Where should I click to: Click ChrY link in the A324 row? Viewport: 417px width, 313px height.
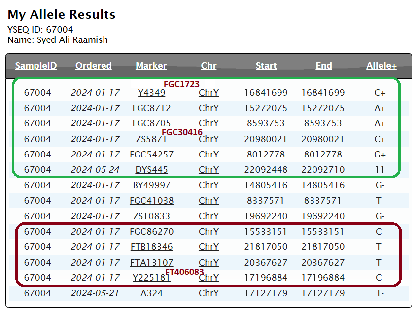[208, 293]
